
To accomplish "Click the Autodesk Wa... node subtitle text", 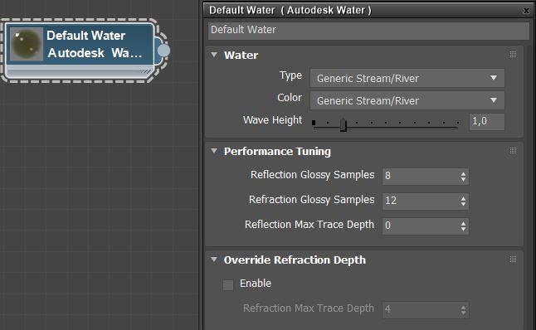I will click(95, 53).
